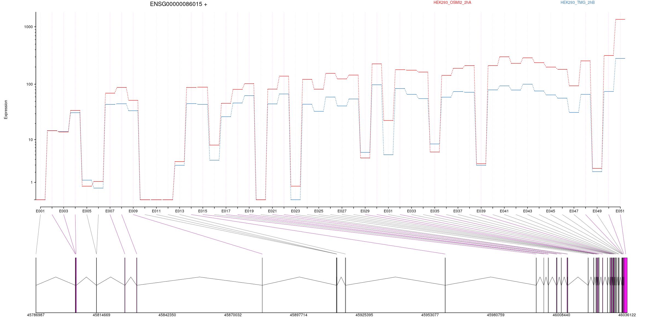Select the HEK293_TMG_2hB legend label

578,2
